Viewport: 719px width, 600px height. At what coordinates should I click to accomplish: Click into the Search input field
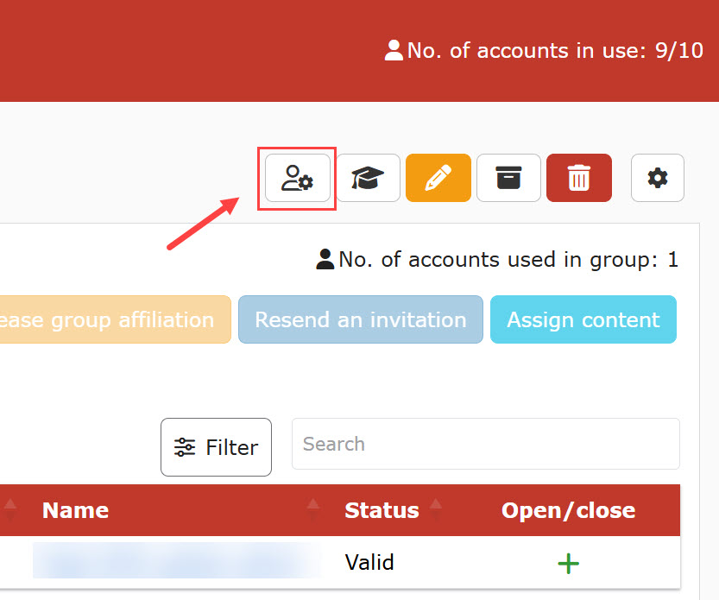tap(485, 445)
